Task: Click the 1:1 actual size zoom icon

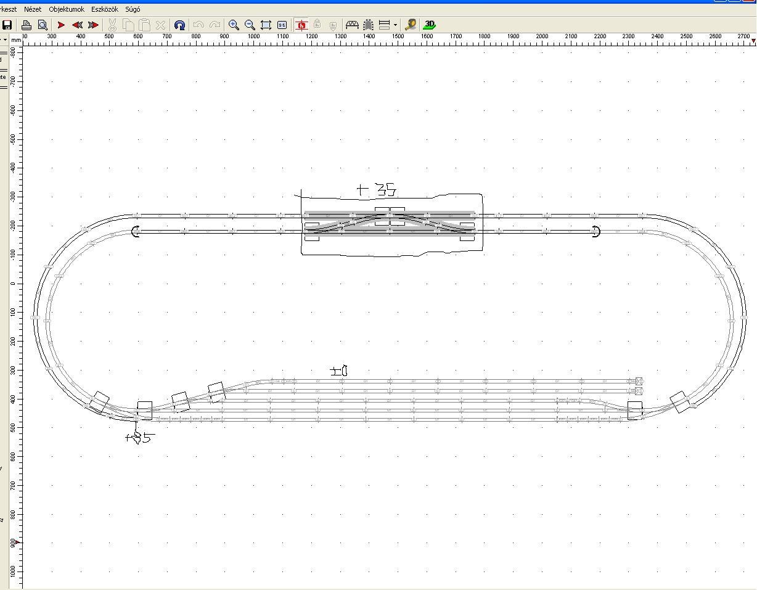Action: [x=282, y=25]
